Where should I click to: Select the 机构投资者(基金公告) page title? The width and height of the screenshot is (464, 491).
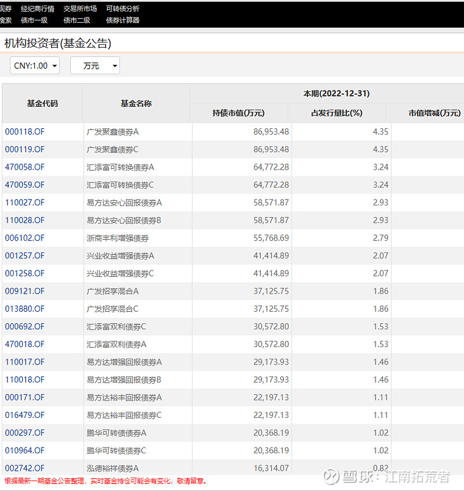click(58, 43)
